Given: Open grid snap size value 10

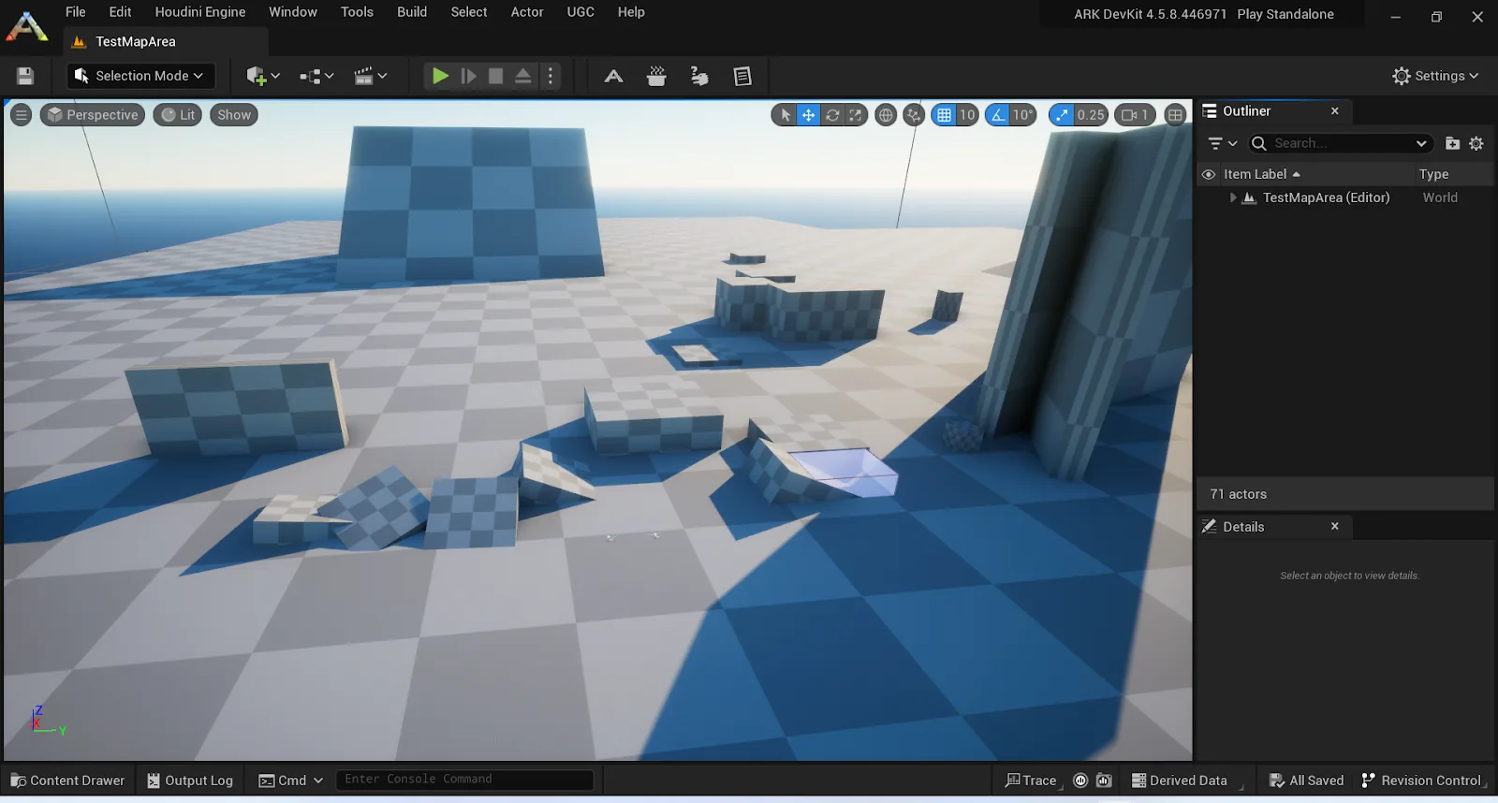Looking at the screenshot, I should coord(967,115).
